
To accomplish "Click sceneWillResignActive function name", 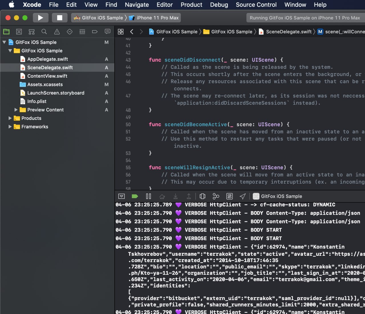I will click(x=197, y=168).
